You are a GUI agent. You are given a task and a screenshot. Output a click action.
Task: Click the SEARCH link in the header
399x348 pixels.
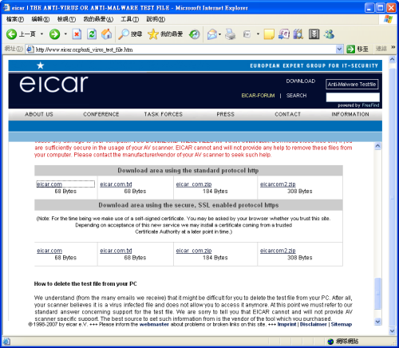point(296,95)
